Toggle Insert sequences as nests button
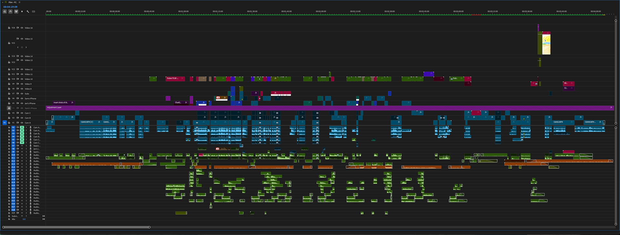Screen dimensions: 620x235 click(x=5, y=12)
